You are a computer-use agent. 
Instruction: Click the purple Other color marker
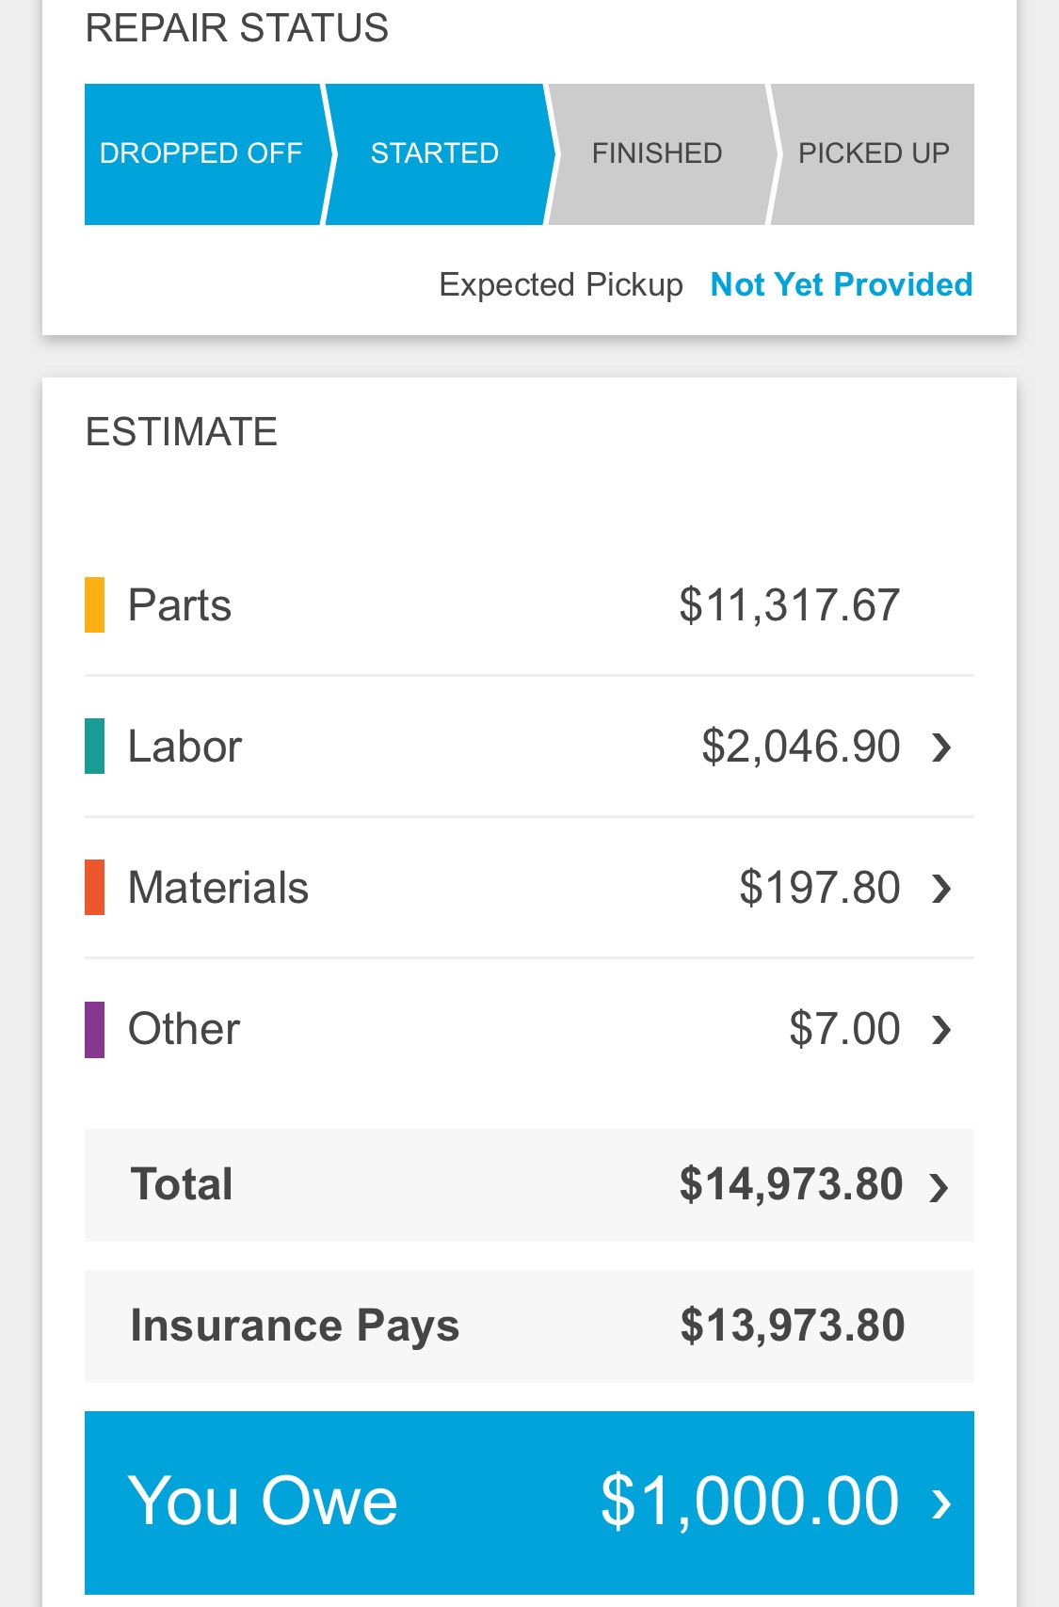[x=95, y=1029]
